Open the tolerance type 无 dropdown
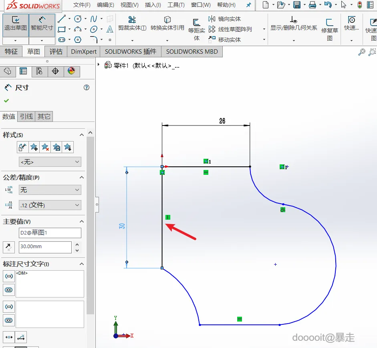 50,190
